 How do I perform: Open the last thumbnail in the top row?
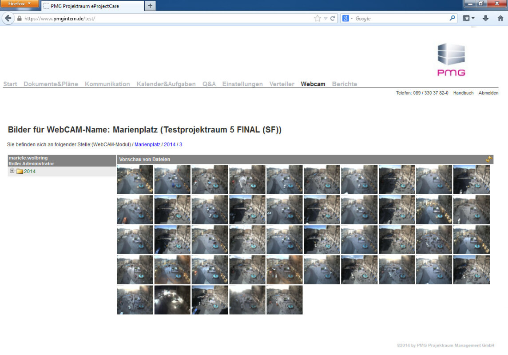[472, 179]
